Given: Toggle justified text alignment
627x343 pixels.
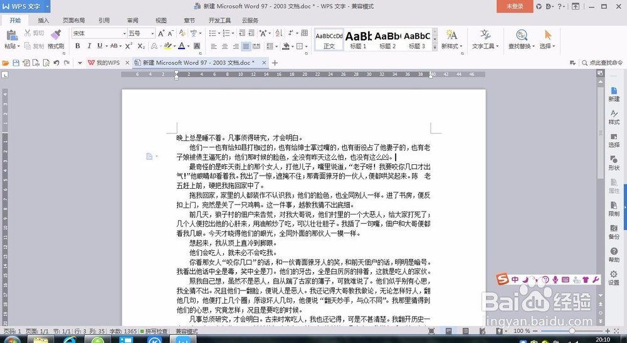Looking at the screenshot, I should point(246,46).
